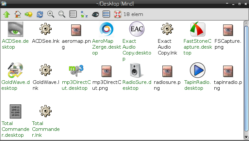
Task: Select the FSCapture.png thumbnail
Action: click(228, 30)
